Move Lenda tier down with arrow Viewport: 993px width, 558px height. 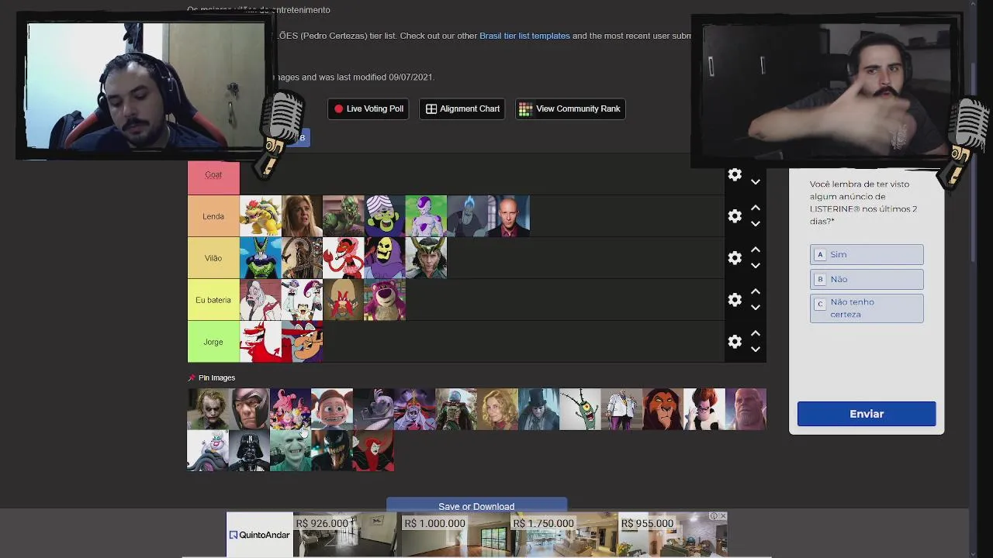point(755,224)
